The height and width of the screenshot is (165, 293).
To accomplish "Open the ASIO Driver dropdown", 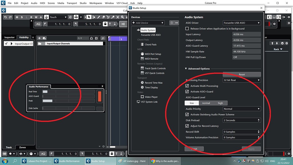I will [241, 23].
